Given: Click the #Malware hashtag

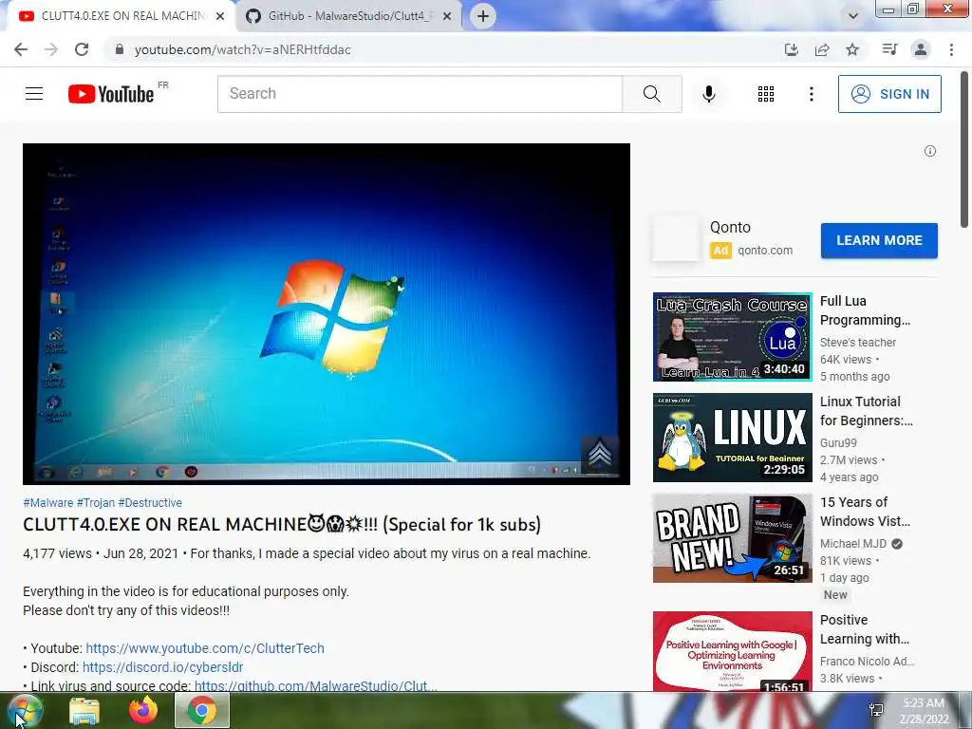Looking at the screenshot, I should [x=47, y=503].
